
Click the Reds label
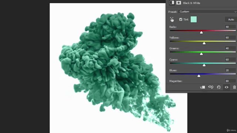click(173, 27)
